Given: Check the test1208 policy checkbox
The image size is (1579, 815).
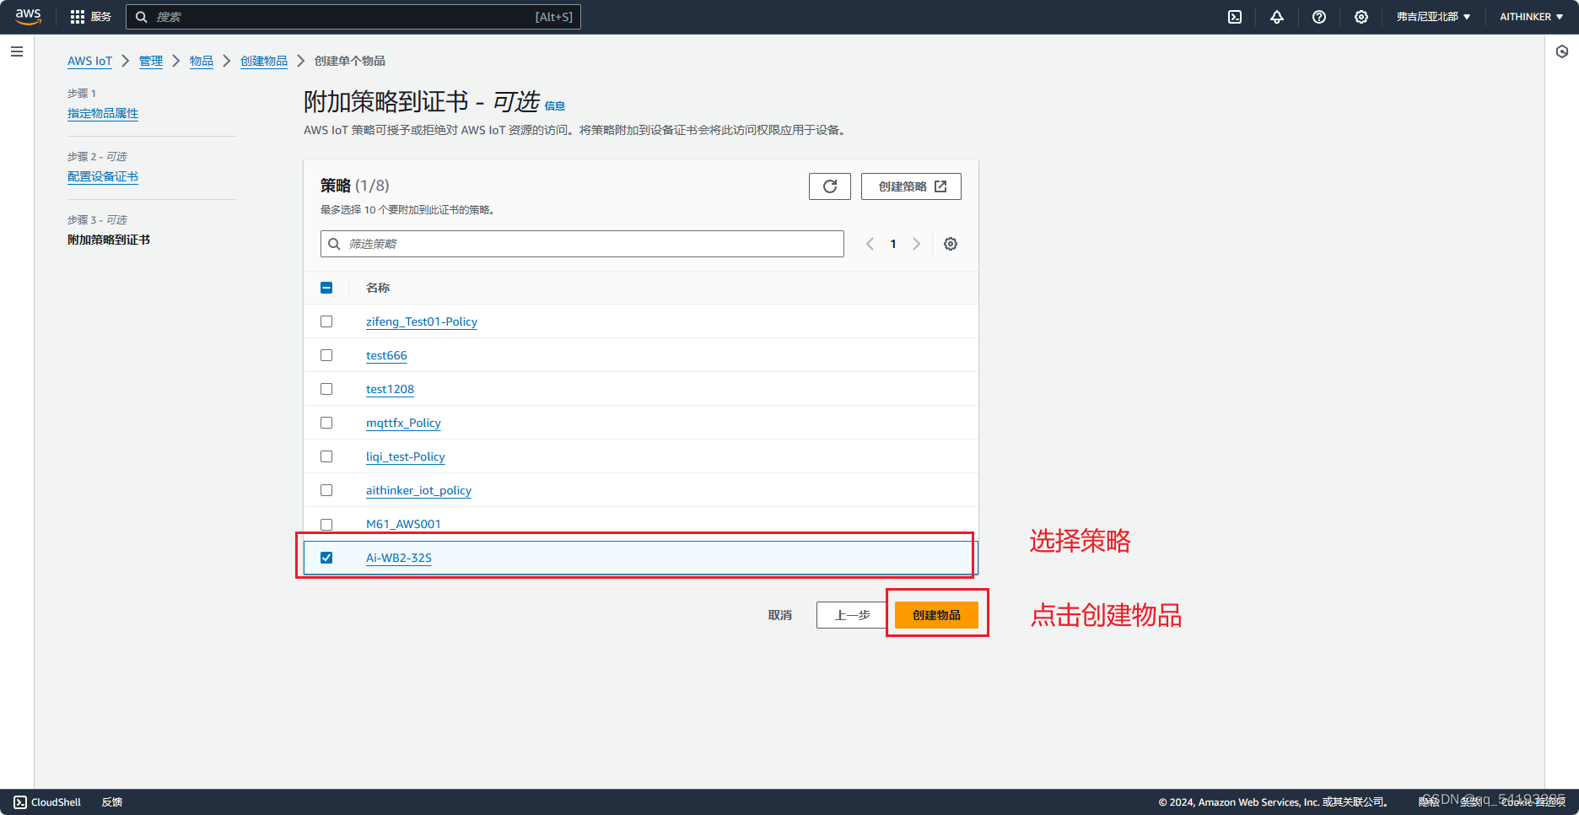Looking at the screenshot, I should click(x=326, y=389).
